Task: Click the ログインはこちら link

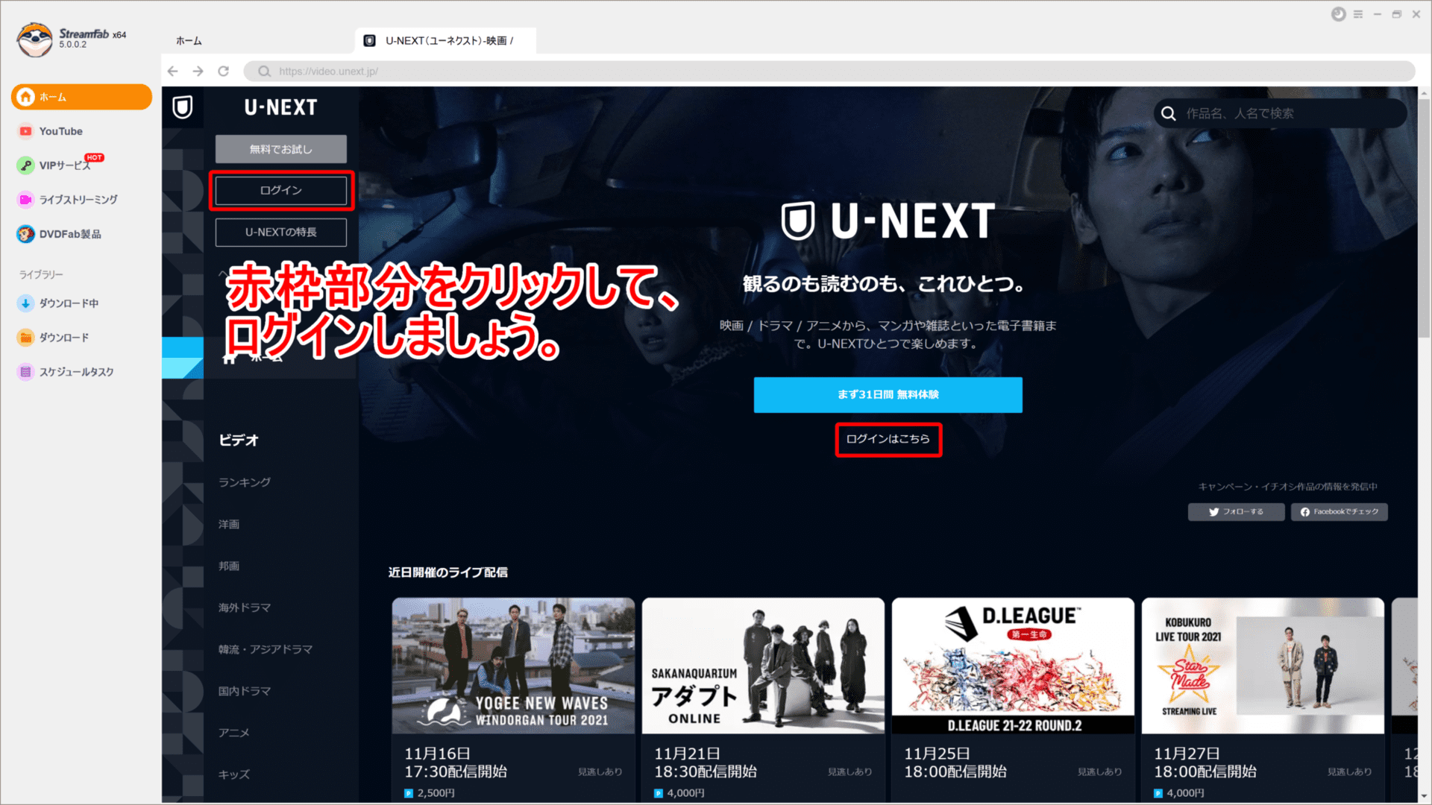Action: point(888,440)
